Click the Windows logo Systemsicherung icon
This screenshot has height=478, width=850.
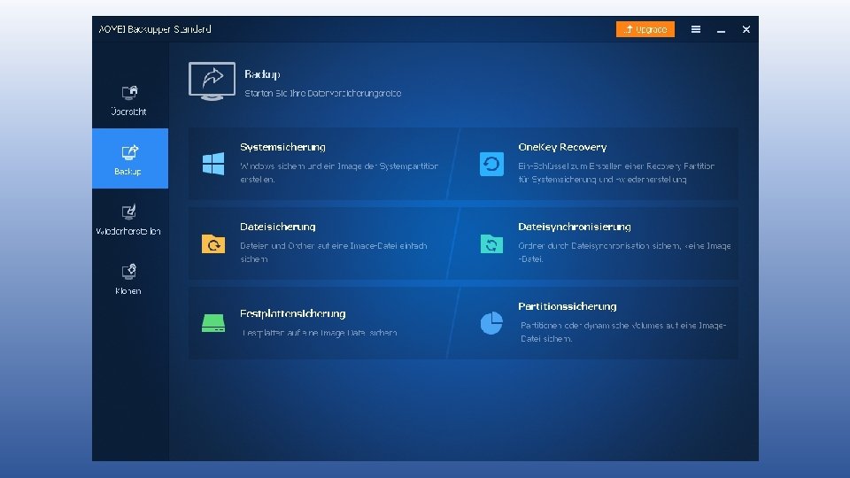click(213, 164)
